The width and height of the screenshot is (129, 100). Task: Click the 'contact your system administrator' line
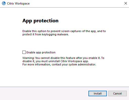59,64
